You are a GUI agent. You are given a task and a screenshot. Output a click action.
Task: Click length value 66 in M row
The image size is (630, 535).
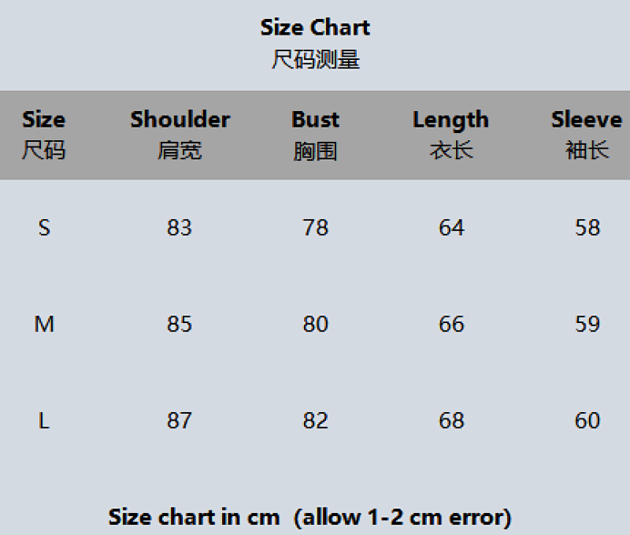pyautogui.click(x=451, y=324)
